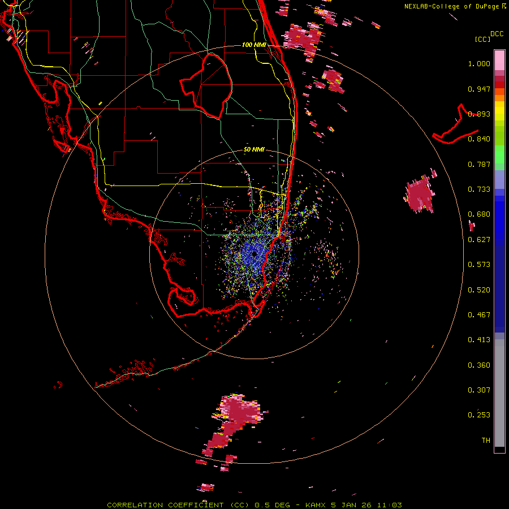The width and height of the screenshot is (509, 509).
Task: Click the gray lower segment of color bar
Action: 499,393
